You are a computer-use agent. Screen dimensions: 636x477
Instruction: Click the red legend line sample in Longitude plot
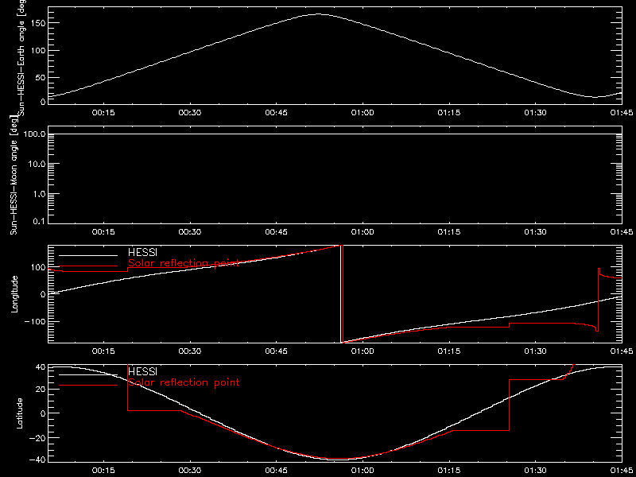(x=88, y=266)
